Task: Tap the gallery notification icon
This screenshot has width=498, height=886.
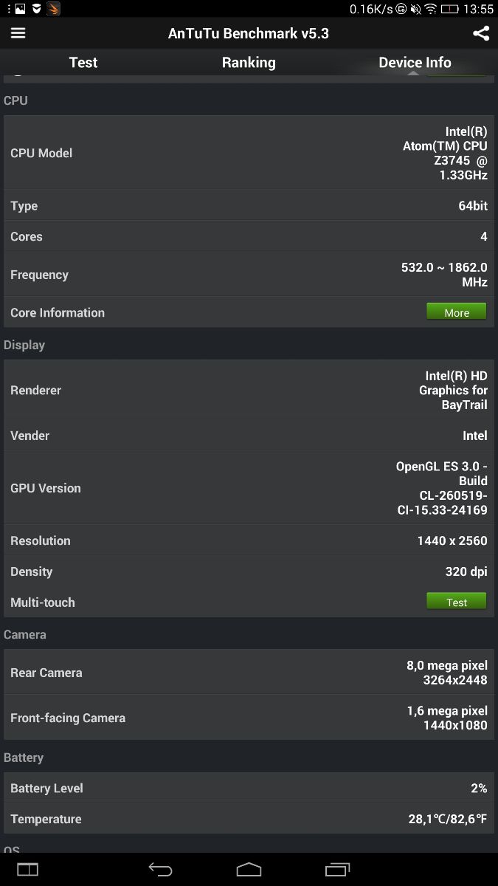Action: (20, 10)
